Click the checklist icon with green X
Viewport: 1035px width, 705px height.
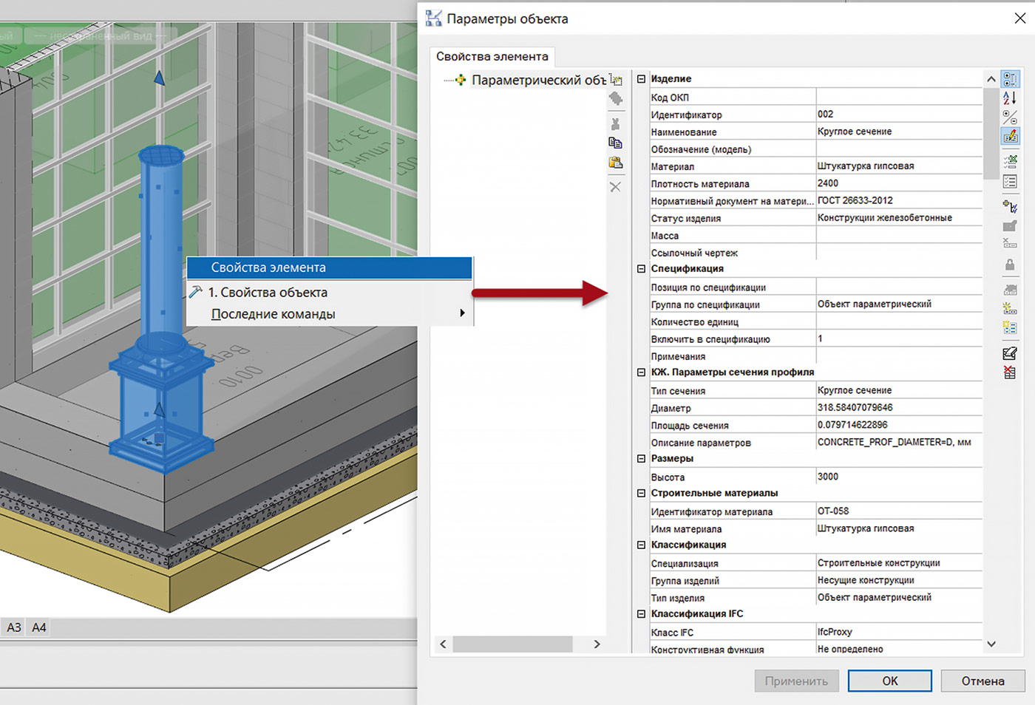point(1010,161)
